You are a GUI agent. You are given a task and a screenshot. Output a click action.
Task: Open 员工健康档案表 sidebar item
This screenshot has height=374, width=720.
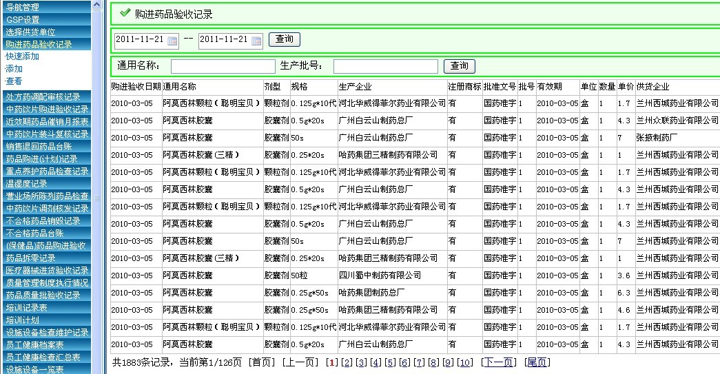pos(45,344)
